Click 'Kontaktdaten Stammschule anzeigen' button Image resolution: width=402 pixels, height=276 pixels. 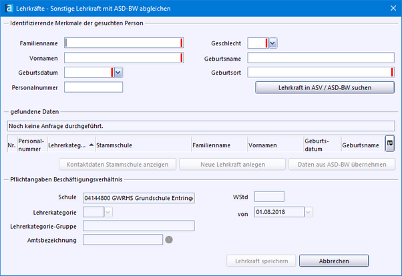118,164
